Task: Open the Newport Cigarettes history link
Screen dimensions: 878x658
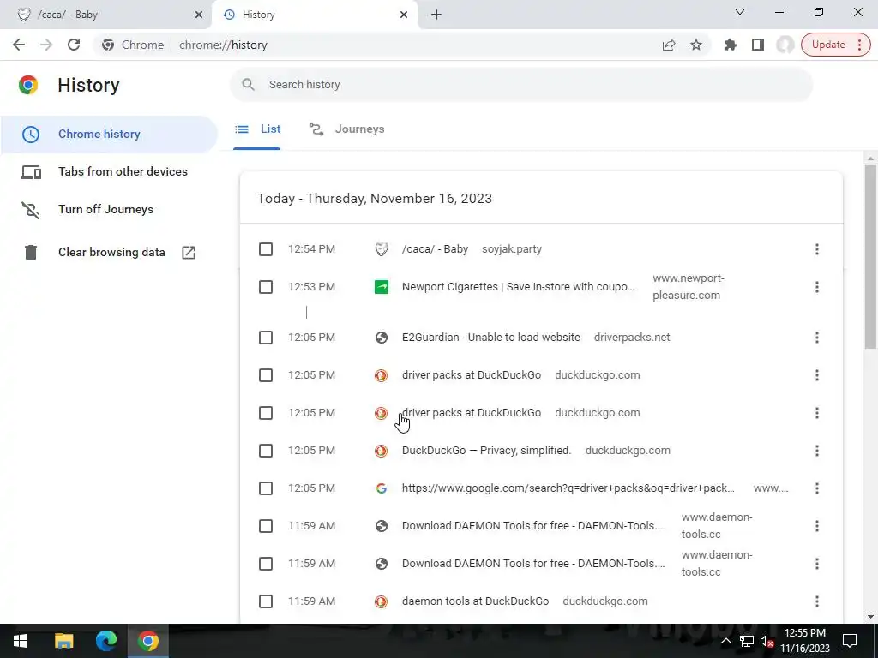Action: pos(519,287)
